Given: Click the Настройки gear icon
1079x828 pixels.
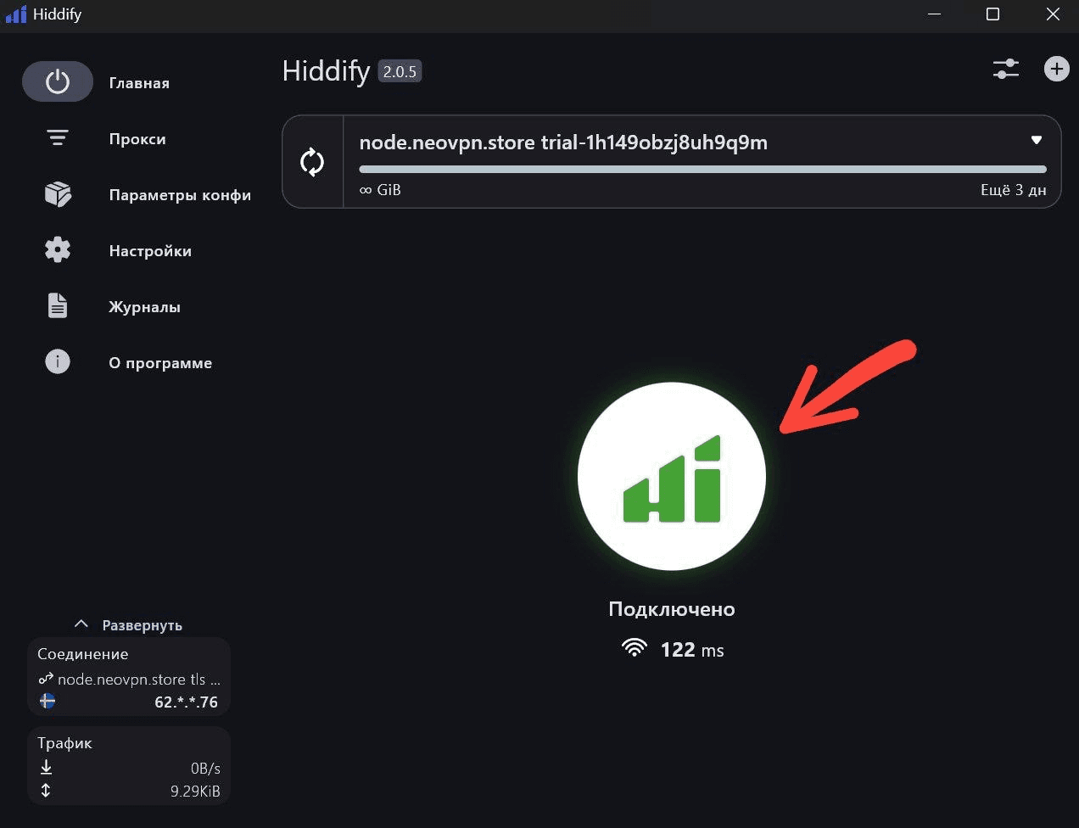Looking at the screenshot, I should click(x=57, y=249).
